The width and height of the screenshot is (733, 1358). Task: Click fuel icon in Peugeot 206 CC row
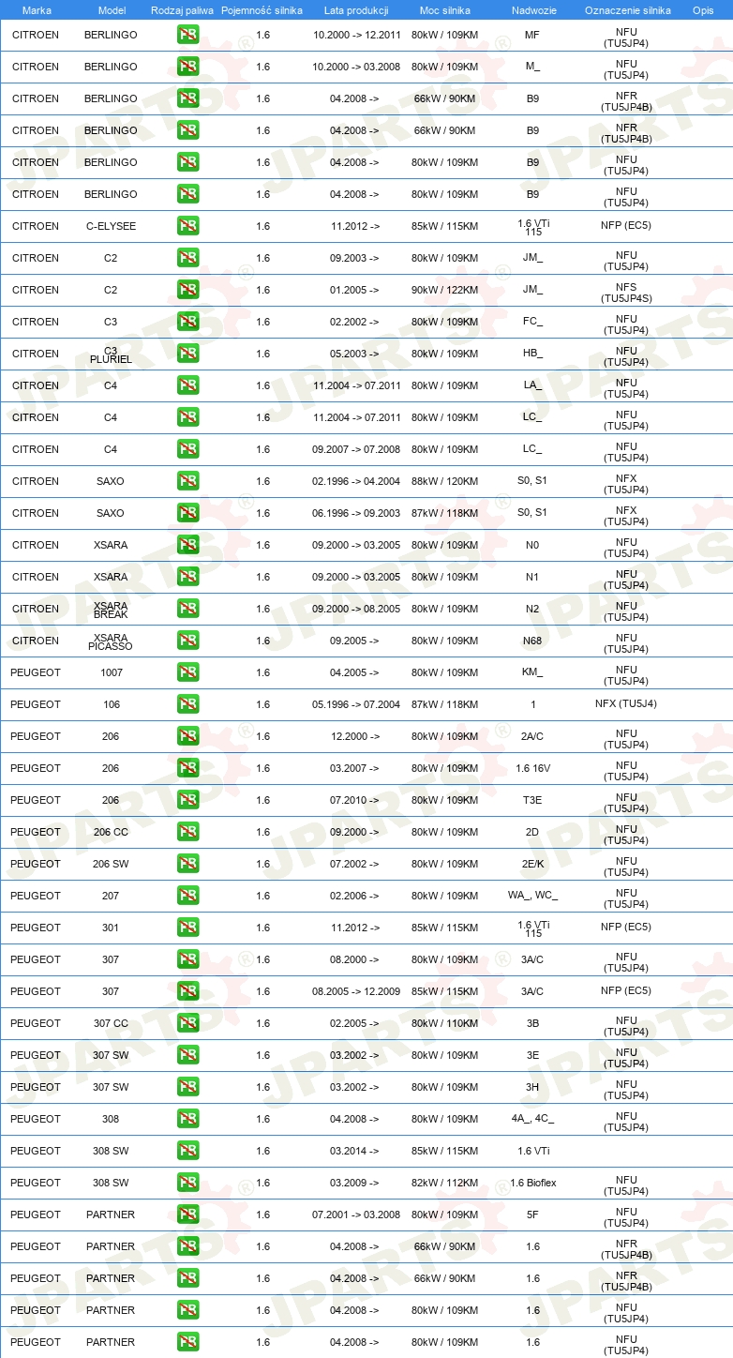coord(187,832)
